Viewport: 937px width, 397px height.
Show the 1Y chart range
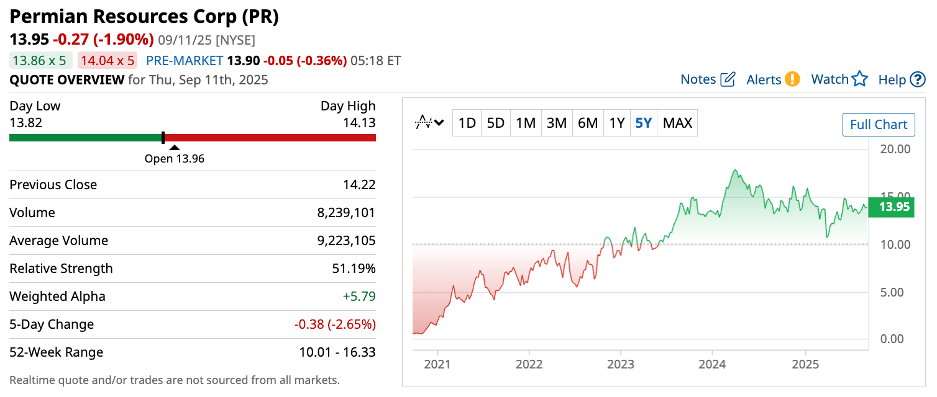click(616, 123)
